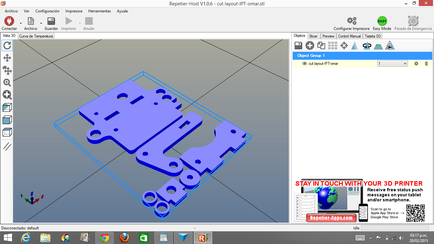Open Firefox from the taskbar
Image resolution: width=434 pixels, height=244 pixels.
click(124, 238)
